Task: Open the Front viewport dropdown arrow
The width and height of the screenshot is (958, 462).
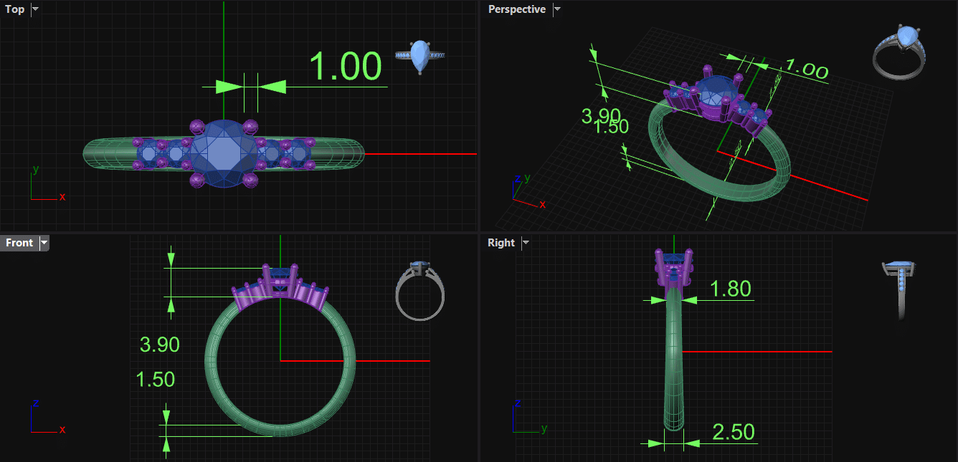Action: (x=44, y=243)
